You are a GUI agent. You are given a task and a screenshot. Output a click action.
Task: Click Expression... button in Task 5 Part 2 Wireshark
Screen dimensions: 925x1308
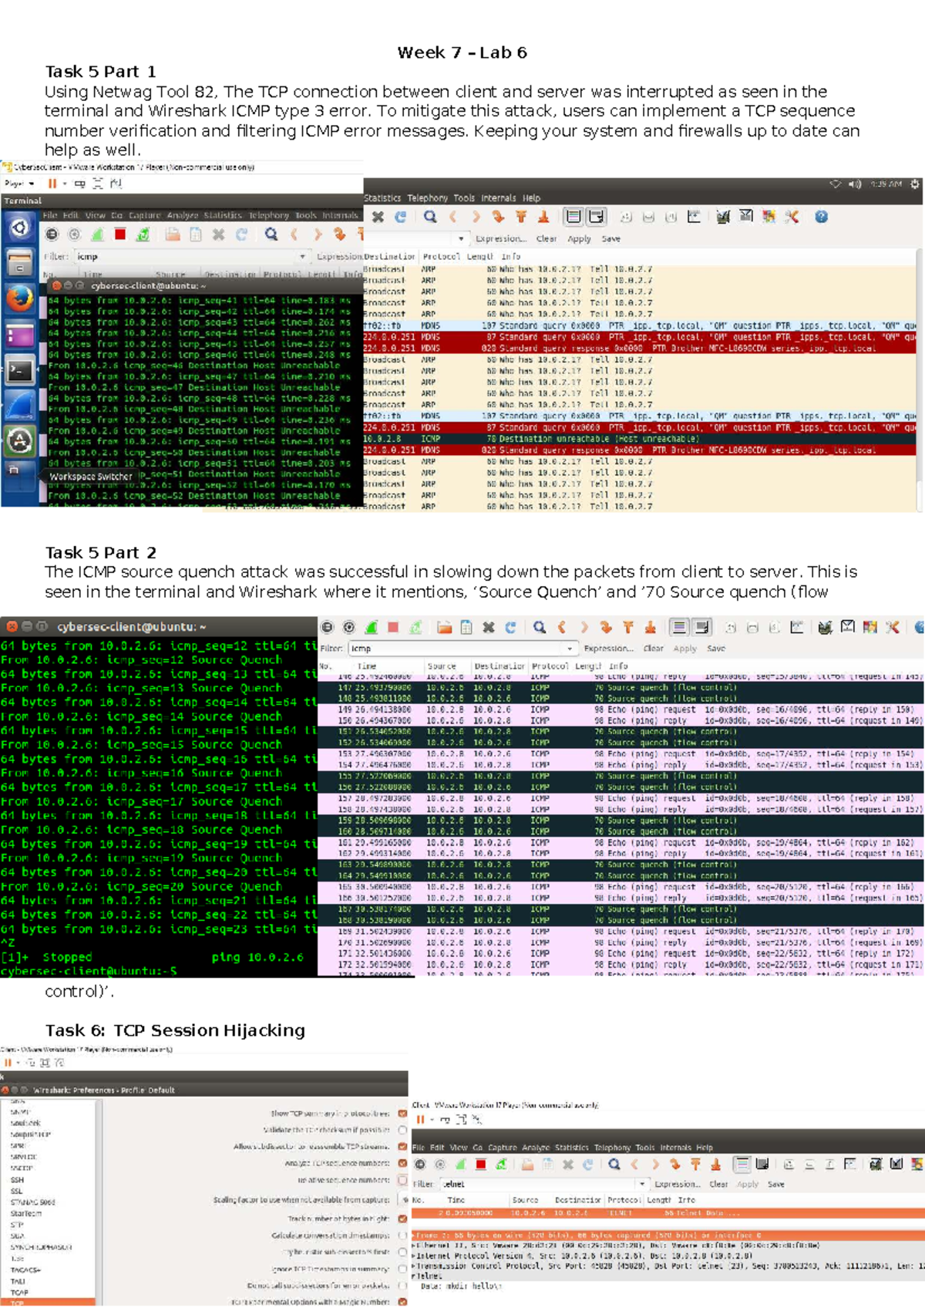coord(609,649)
